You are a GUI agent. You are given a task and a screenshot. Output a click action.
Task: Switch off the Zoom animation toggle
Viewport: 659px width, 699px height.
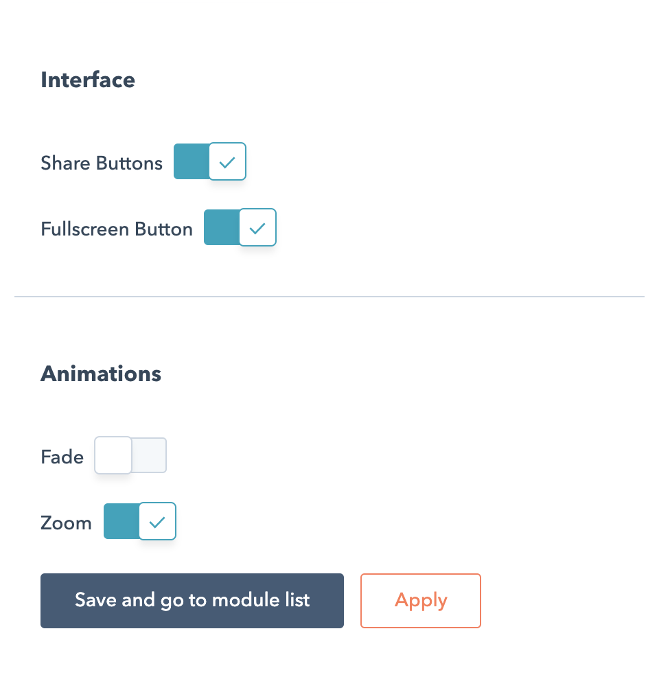pyautogui.click(x=140, y=522)
